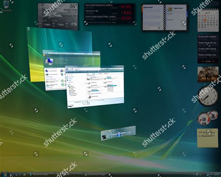
Task: Select the highlighted day 10 in calendar
Action: tap(205, 20)
